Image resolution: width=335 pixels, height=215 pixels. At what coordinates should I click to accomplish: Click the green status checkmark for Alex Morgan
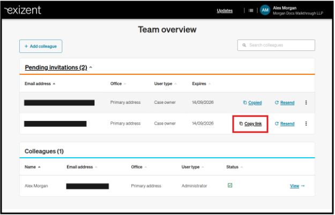click(x=230, y=185)
